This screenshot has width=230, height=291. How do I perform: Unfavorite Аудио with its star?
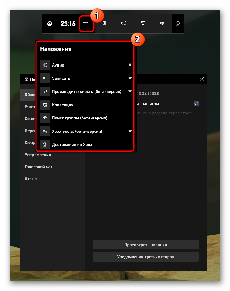[x=130, y=65]
